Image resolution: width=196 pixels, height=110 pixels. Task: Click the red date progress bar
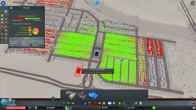16,108
